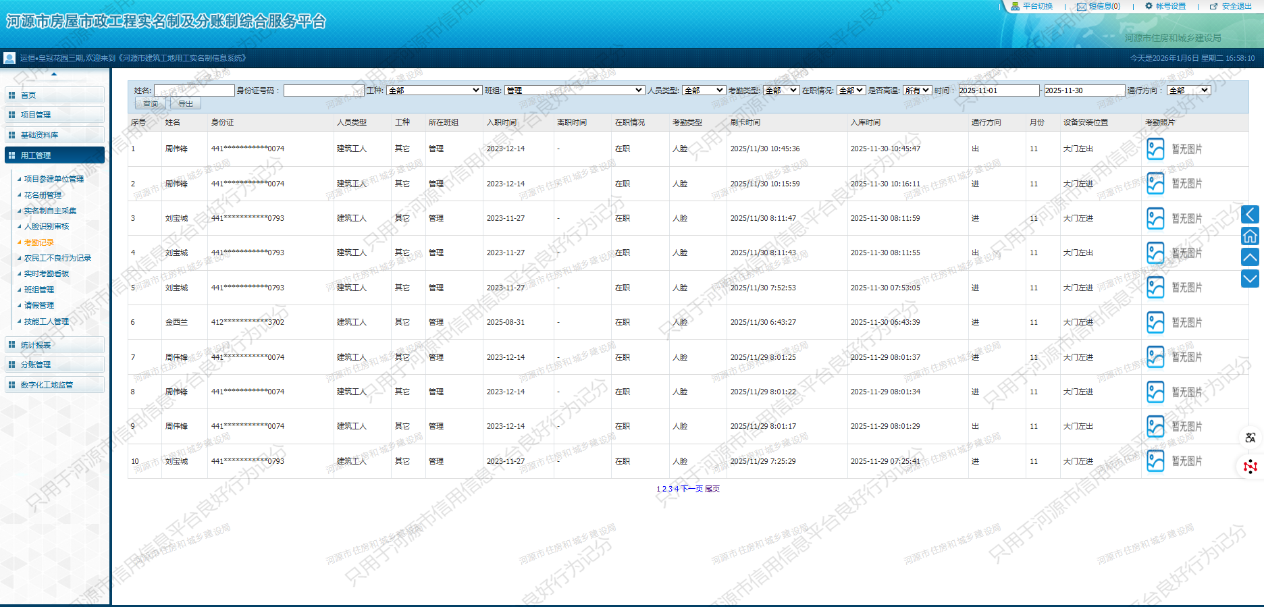The height and width of the screenshot is (607, 1264).
Task: Click the 姓名 name input field
Action: pos(194,90)
